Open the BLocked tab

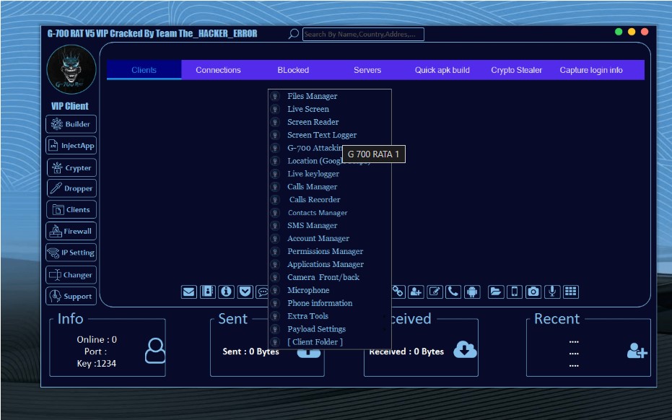(x=293, y=70)
